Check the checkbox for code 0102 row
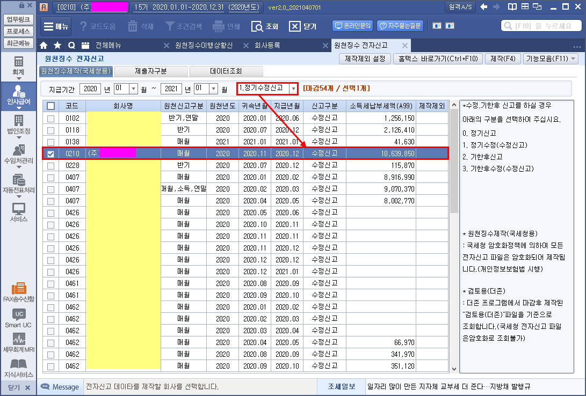586x396 pixels. [x=50, y=118]
